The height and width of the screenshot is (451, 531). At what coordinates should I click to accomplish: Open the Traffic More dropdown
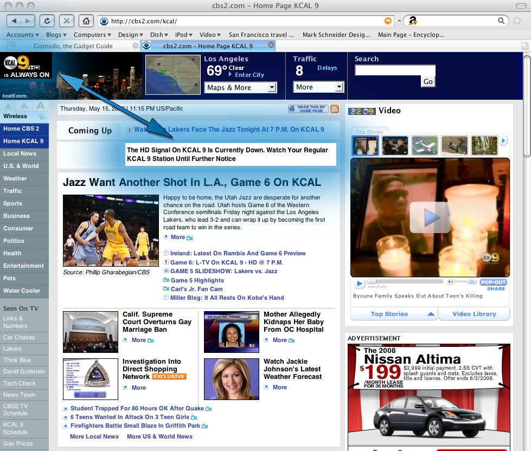(318, 87)
